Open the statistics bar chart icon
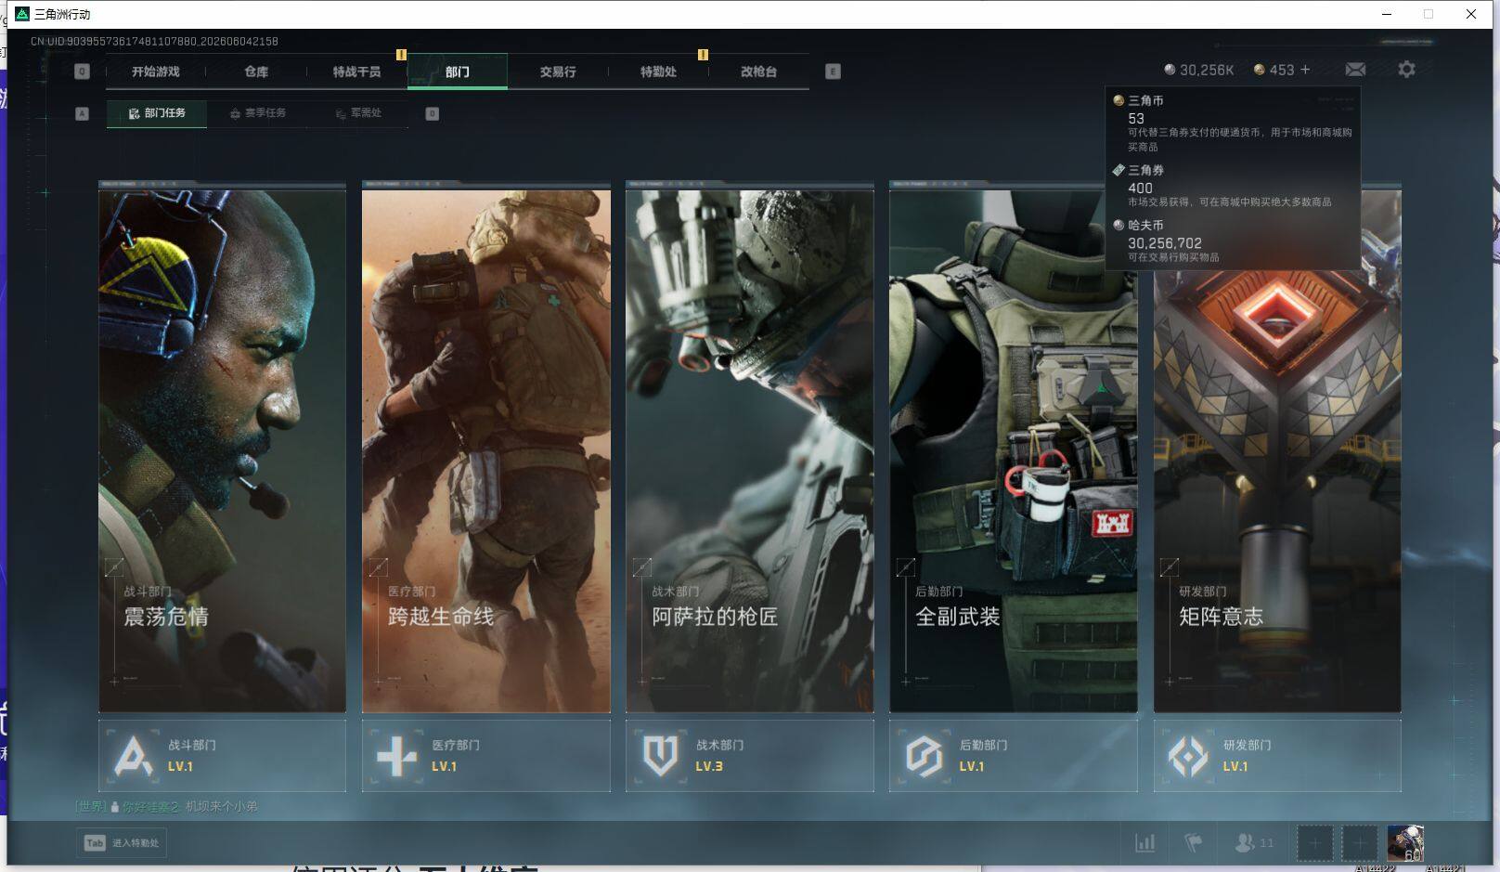 pos(1145,843)
